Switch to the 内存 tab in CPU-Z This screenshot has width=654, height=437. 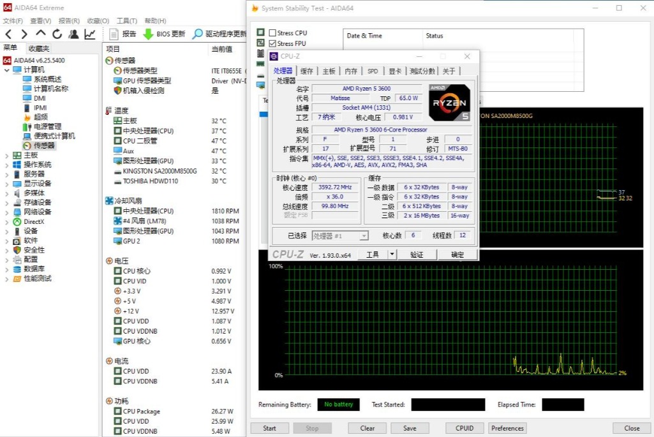pos(351,71)
